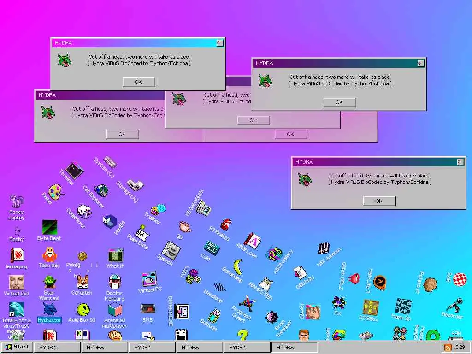Launch the HexEd hexagon icon
The image size is (472, 354).
click(110, 221)
